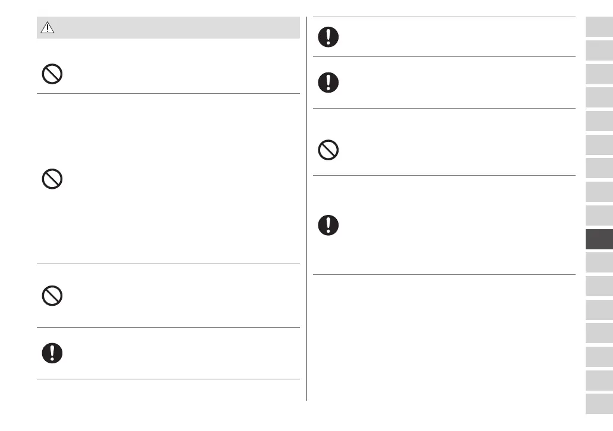Select the dark highlighted side tab
This screenshot has height=431, width=613.
pyautogui.click(x=599, y=239)
